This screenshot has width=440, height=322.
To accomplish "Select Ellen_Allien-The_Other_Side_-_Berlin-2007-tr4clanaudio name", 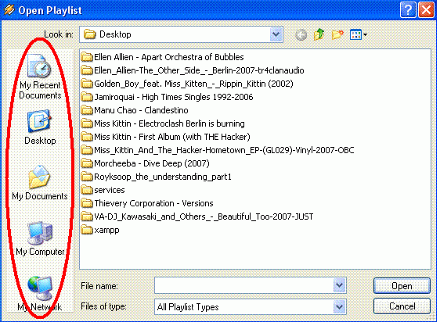I will 199,70.
